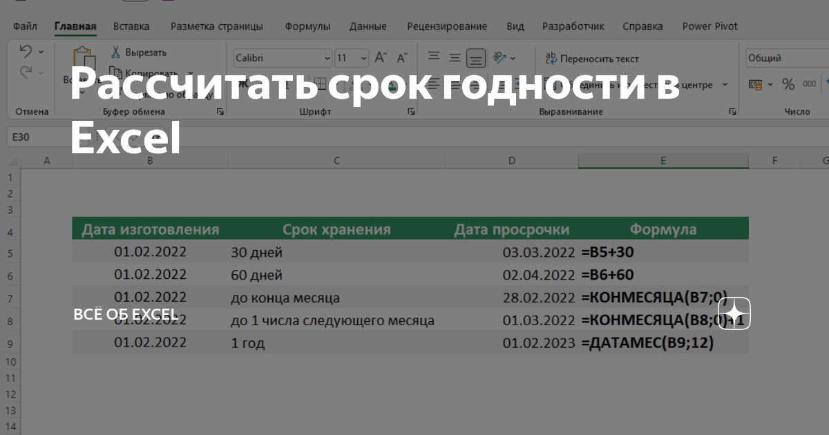Open the Файл menu tab
The width and height of the screenshot is (829, 435).
coord(25,26)
